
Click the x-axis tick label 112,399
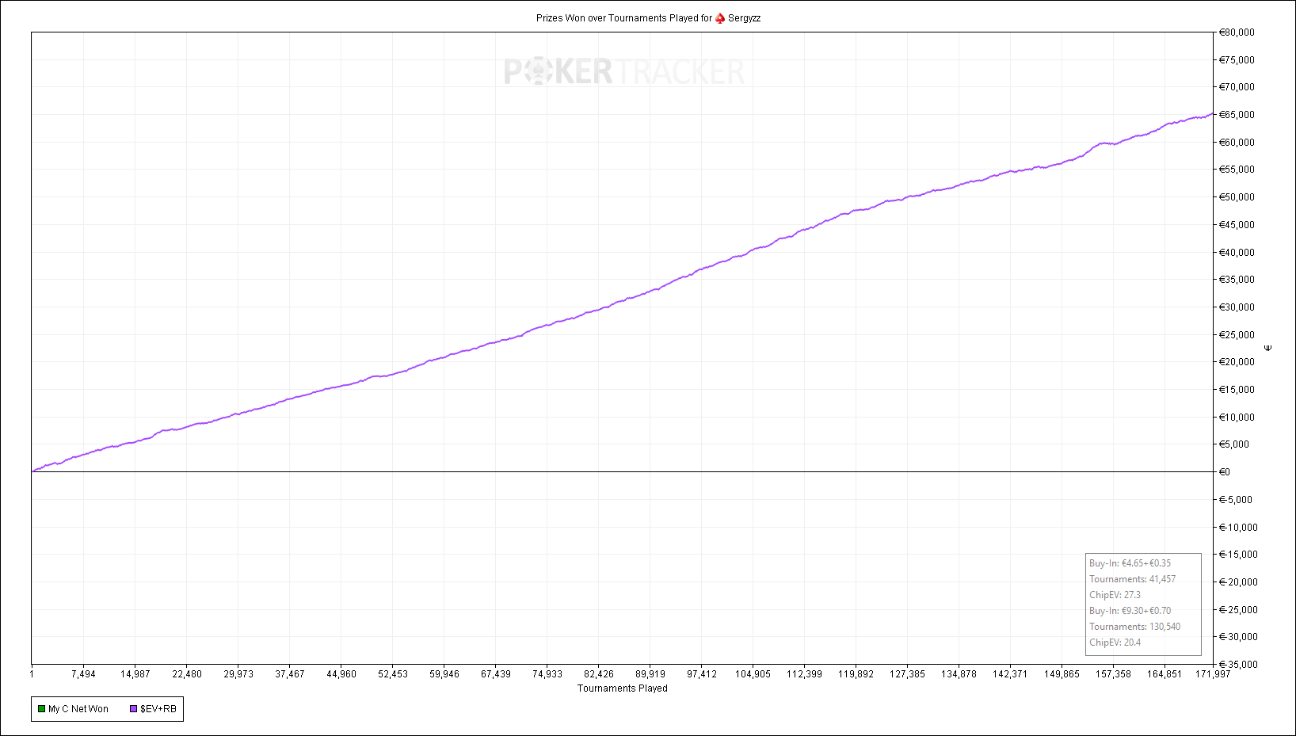(x=804, y=674)
